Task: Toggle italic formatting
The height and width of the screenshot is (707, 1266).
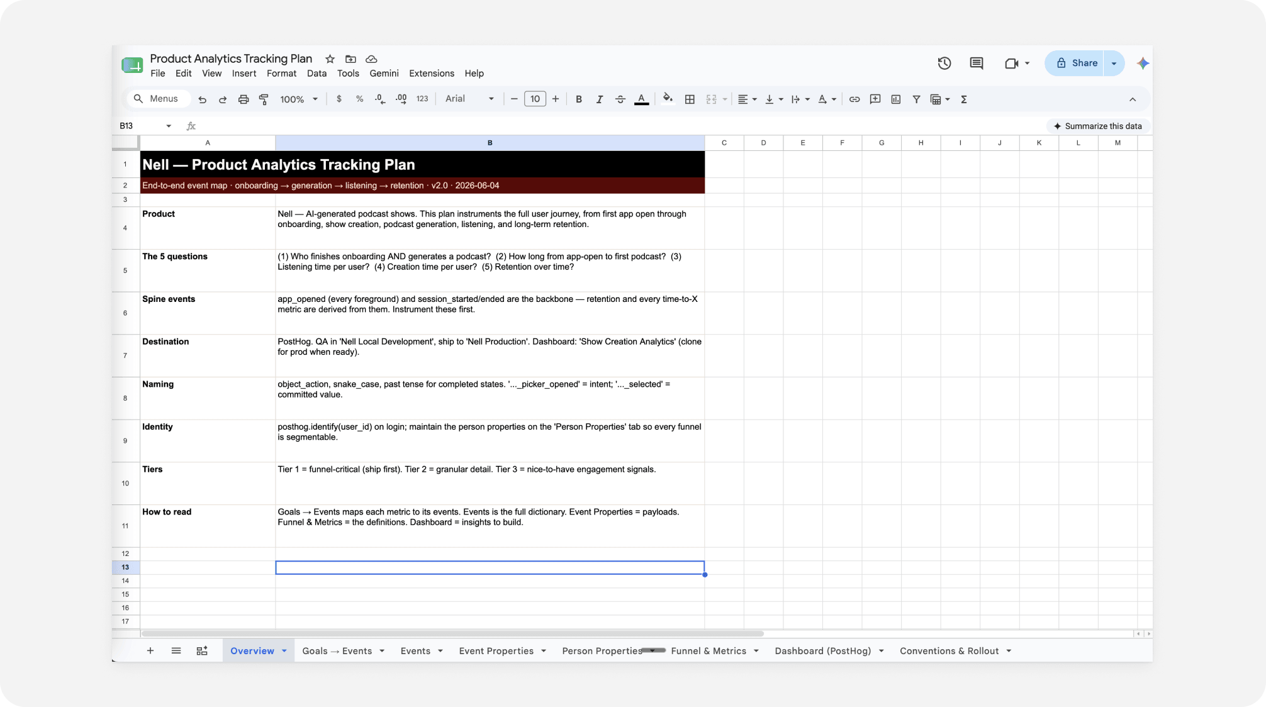Action: (x=600, y=99)
